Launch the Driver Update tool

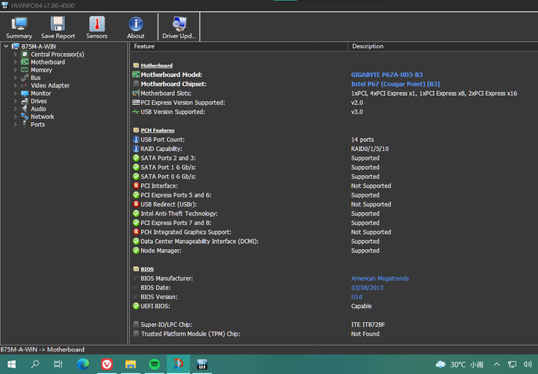tap(179, 28)
